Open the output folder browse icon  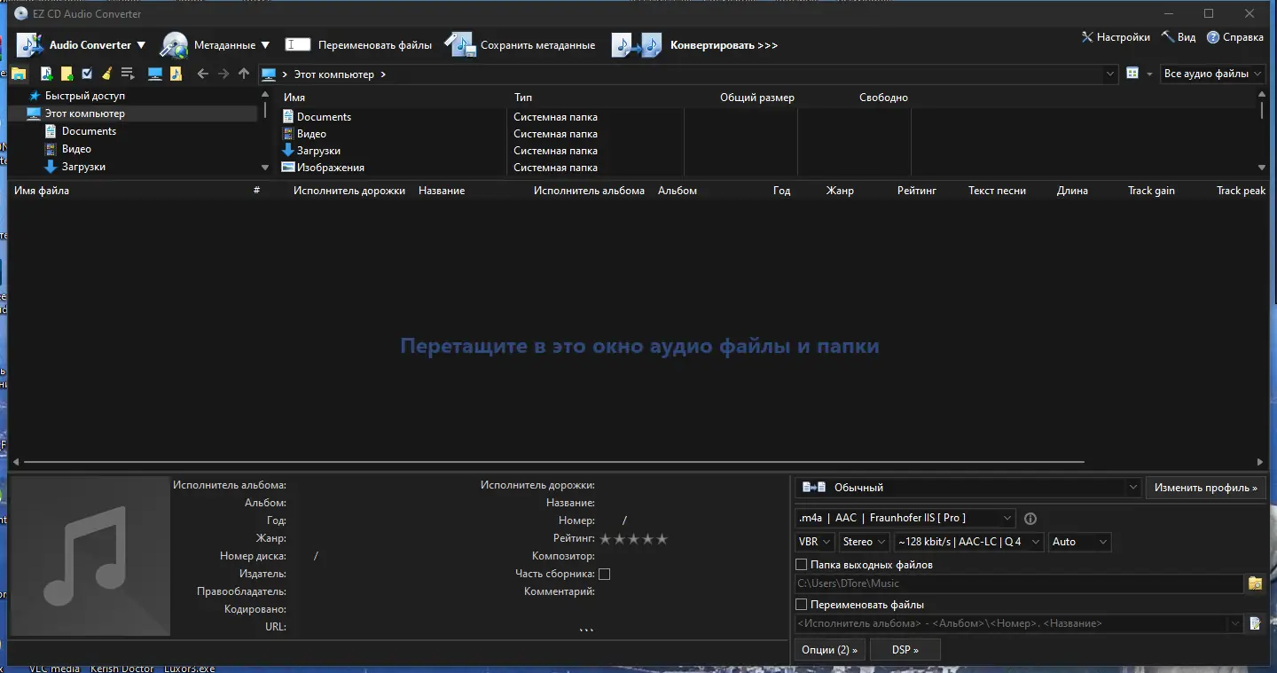[x=1256, y=583]
